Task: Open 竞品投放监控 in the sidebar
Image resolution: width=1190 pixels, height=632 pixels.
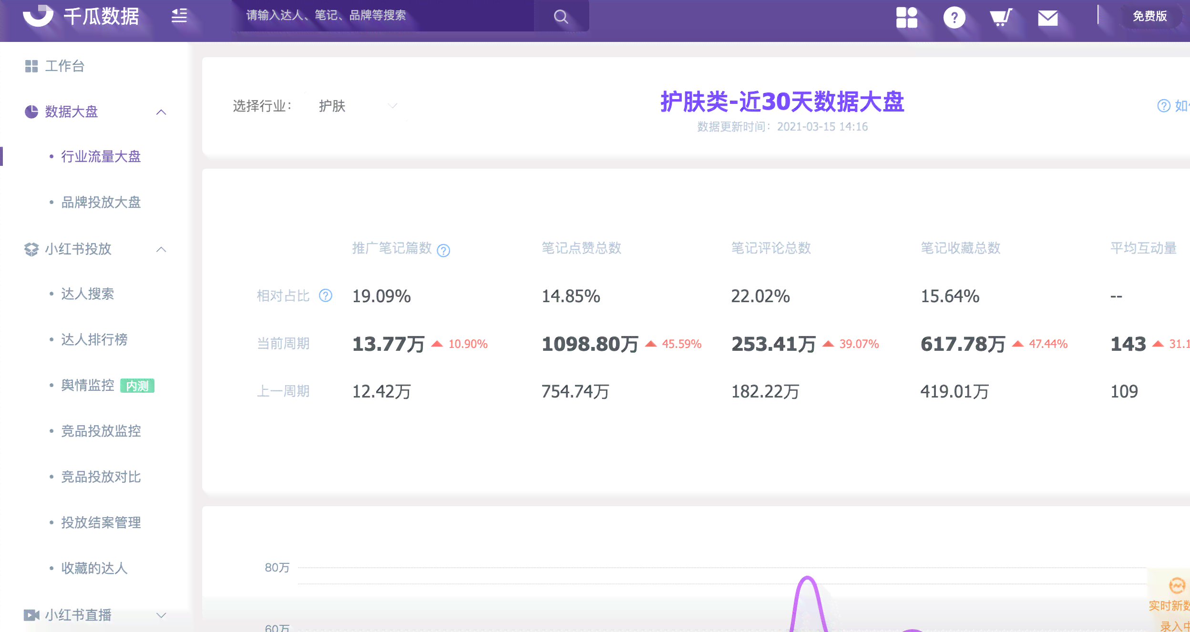Action: 101,431
